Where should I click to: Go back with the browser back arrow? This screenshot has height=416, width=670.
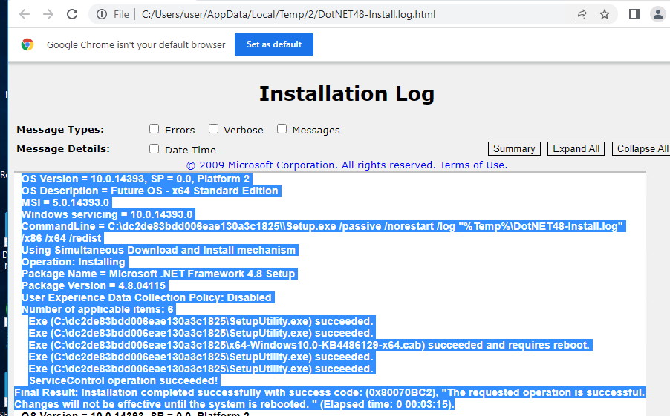(25, 14)
